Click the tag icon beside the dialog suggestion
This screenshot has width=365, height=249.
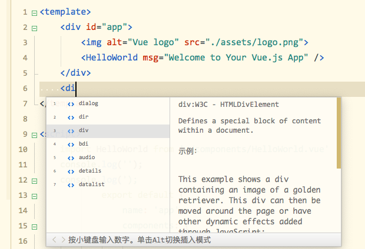coord(71,103)
